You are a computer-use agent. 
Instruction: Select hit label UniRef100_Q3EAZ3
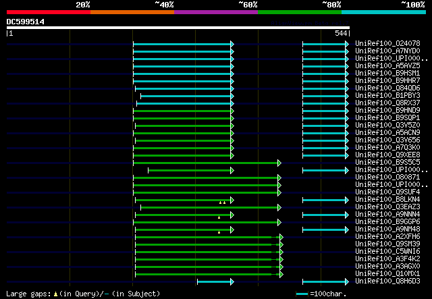[387, 207]
